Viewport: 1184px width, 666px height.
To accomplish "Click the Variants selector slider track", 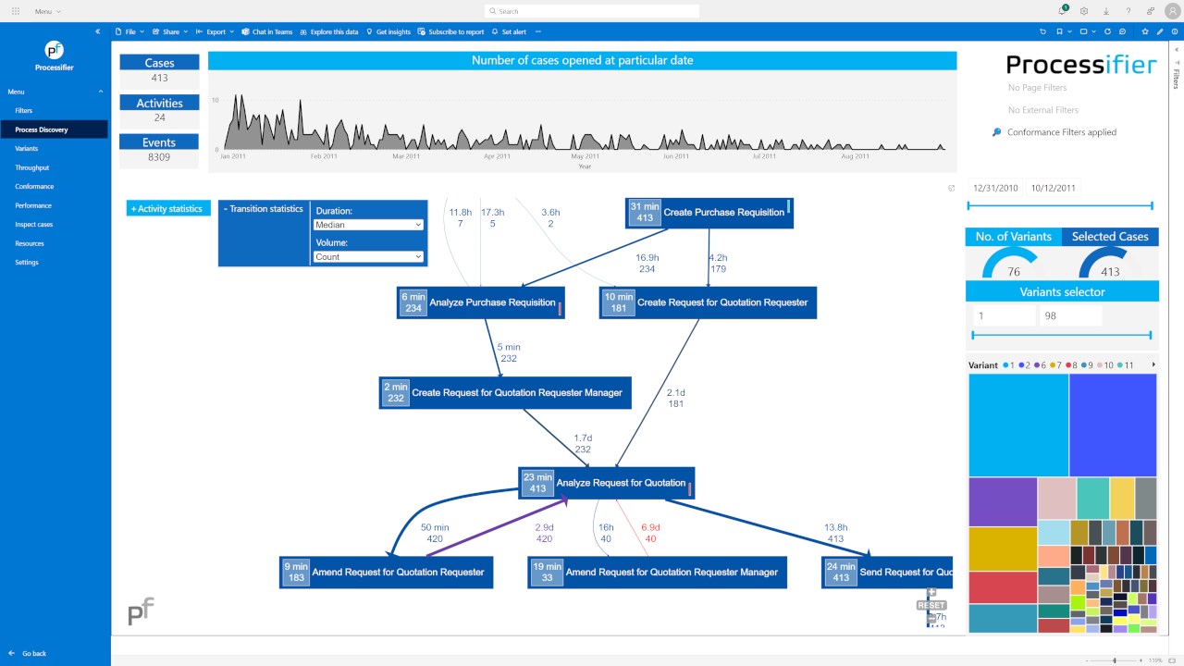I will coord(1062,336).
